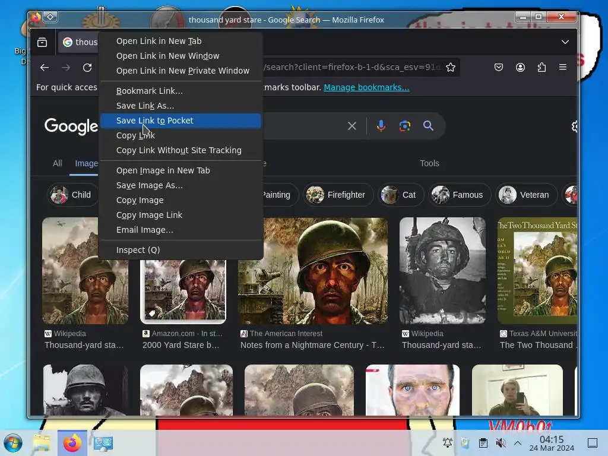Choose Open Link in New Window
This screenshot has height=456, width=608.
click(x=180, y=56)
